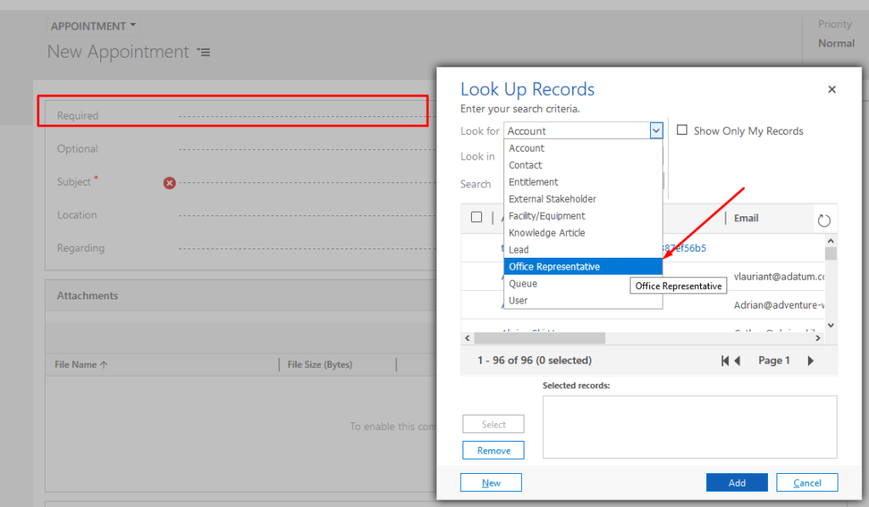869x507 pixels.
Task: Open the APPOINTMENT menu
Action: pos(93,25)
